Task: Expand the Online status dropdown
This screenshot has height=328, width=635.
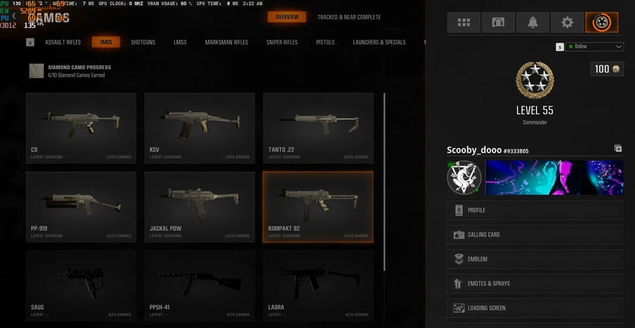Action: (x=594, y=47)
